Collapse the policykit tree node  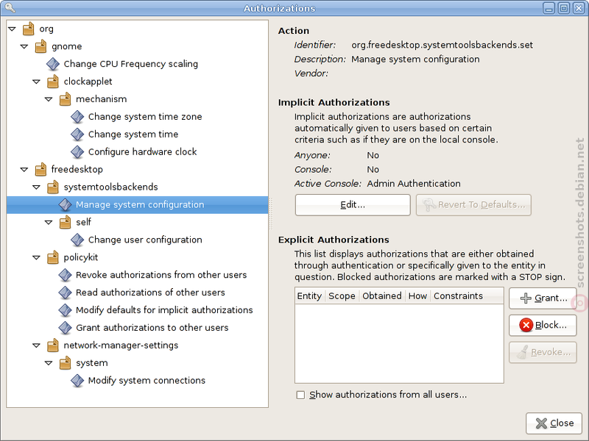tap(36, 257)
